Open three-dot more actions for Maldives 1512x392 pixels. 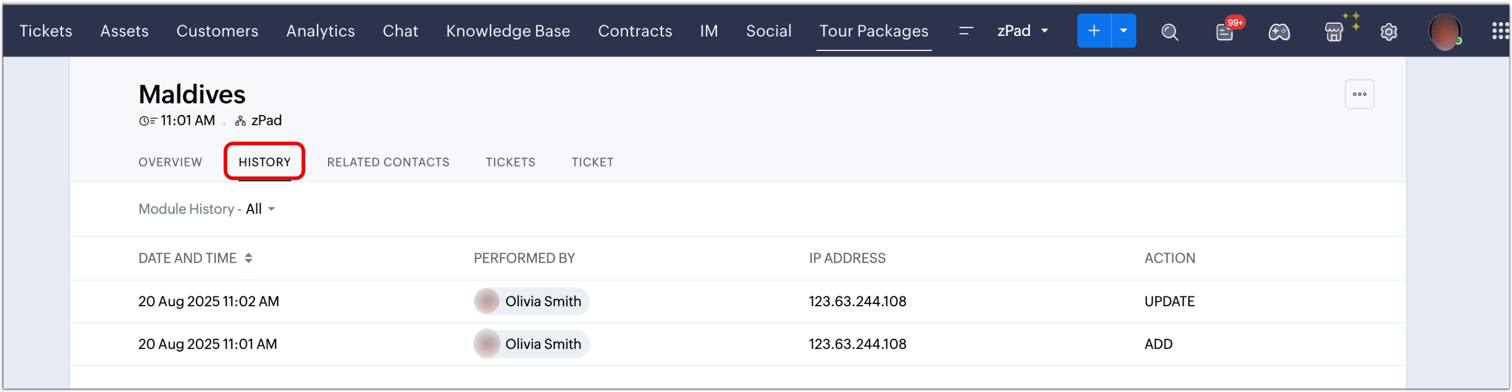[1359, 94]
